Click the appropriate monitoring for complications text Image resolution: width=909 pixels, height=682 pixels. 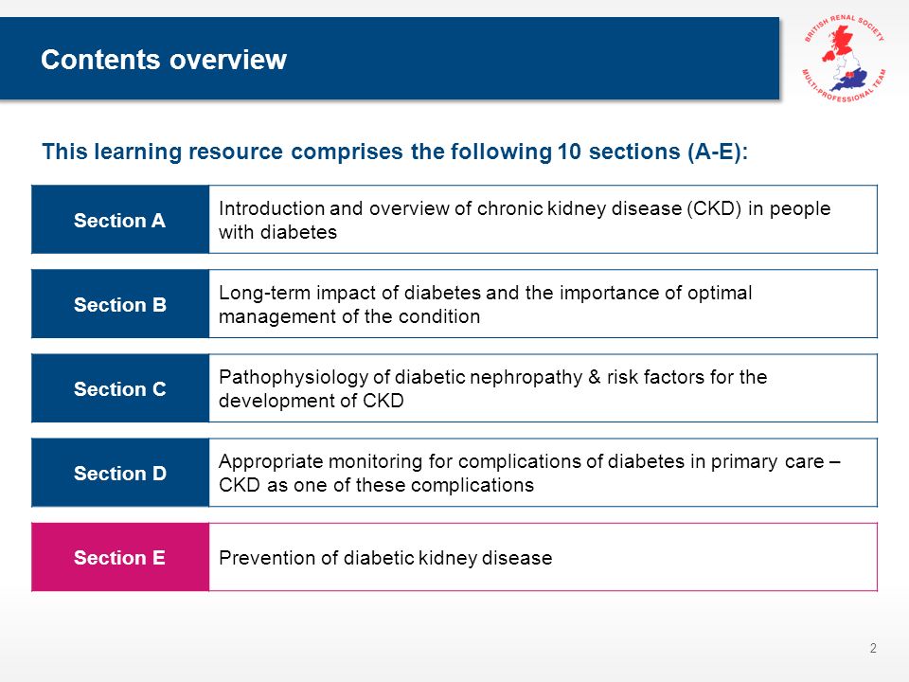(x=529, y=473)
